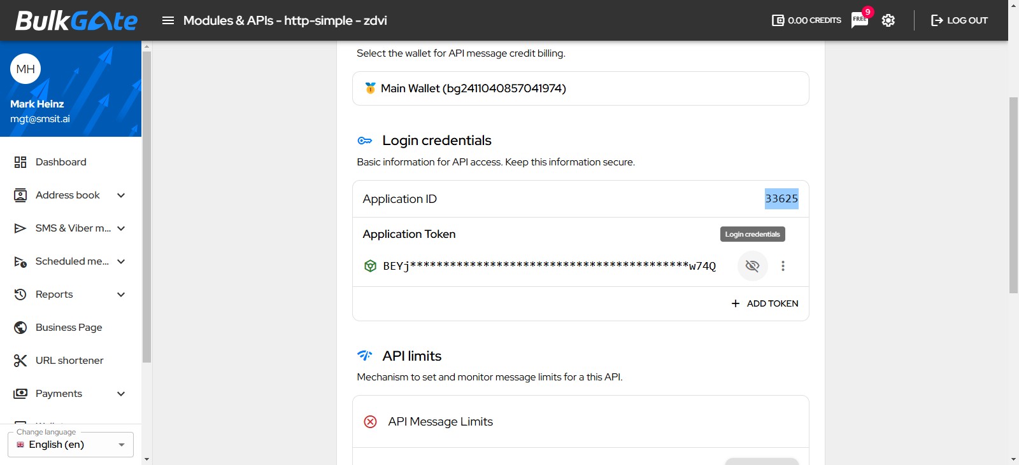Select the Main Wallet field
This screenshot has width=1019, height=465.
click(x=581, y=88)
